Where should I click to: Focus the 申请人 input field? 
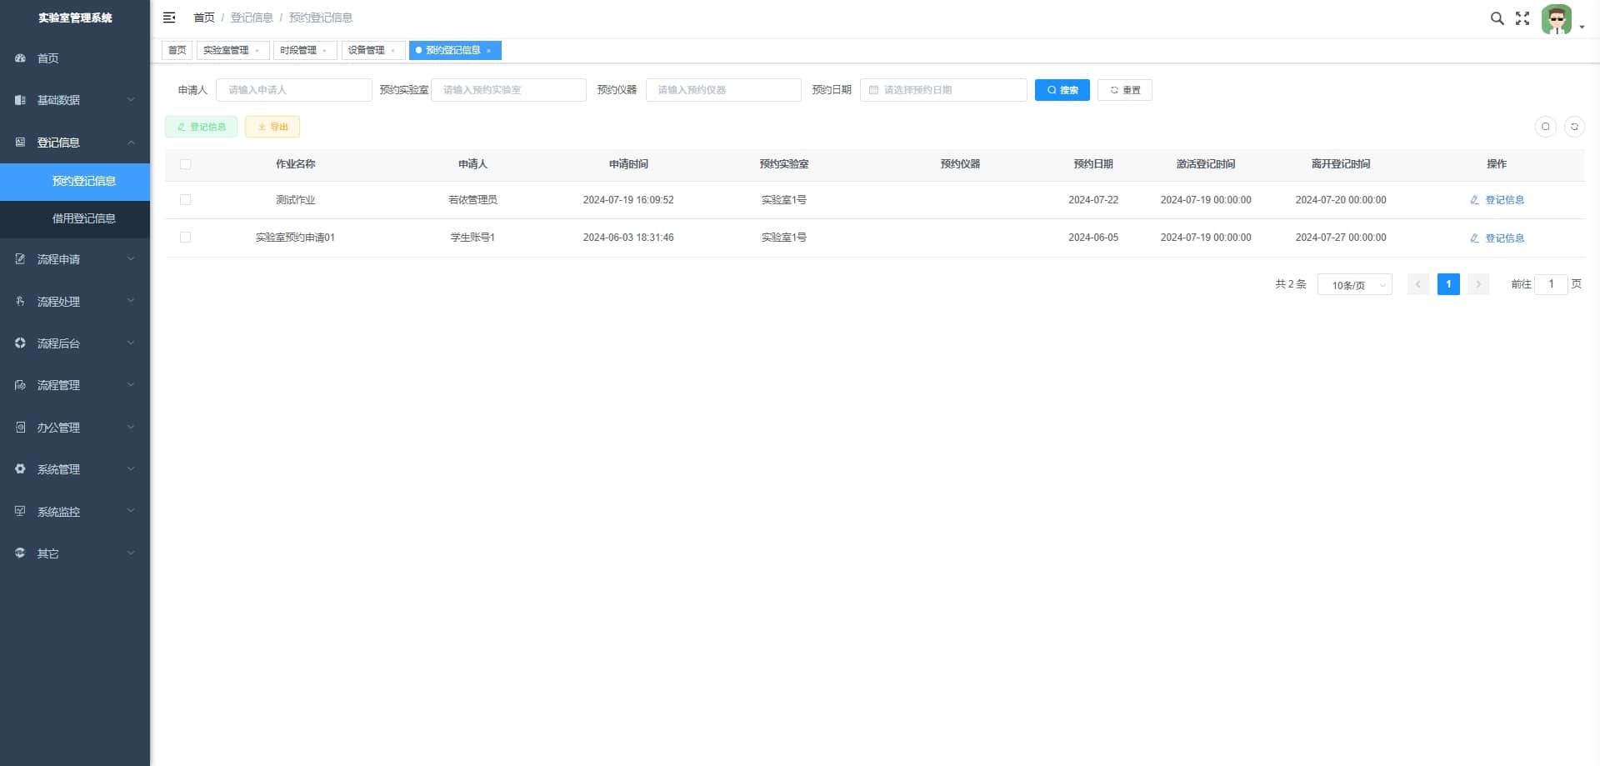(x=294, y=90)
